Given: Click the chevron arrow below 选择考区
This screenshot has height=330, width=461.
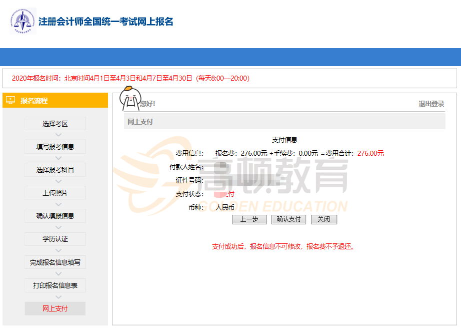Looking at the screenshot, I should 58,135.
